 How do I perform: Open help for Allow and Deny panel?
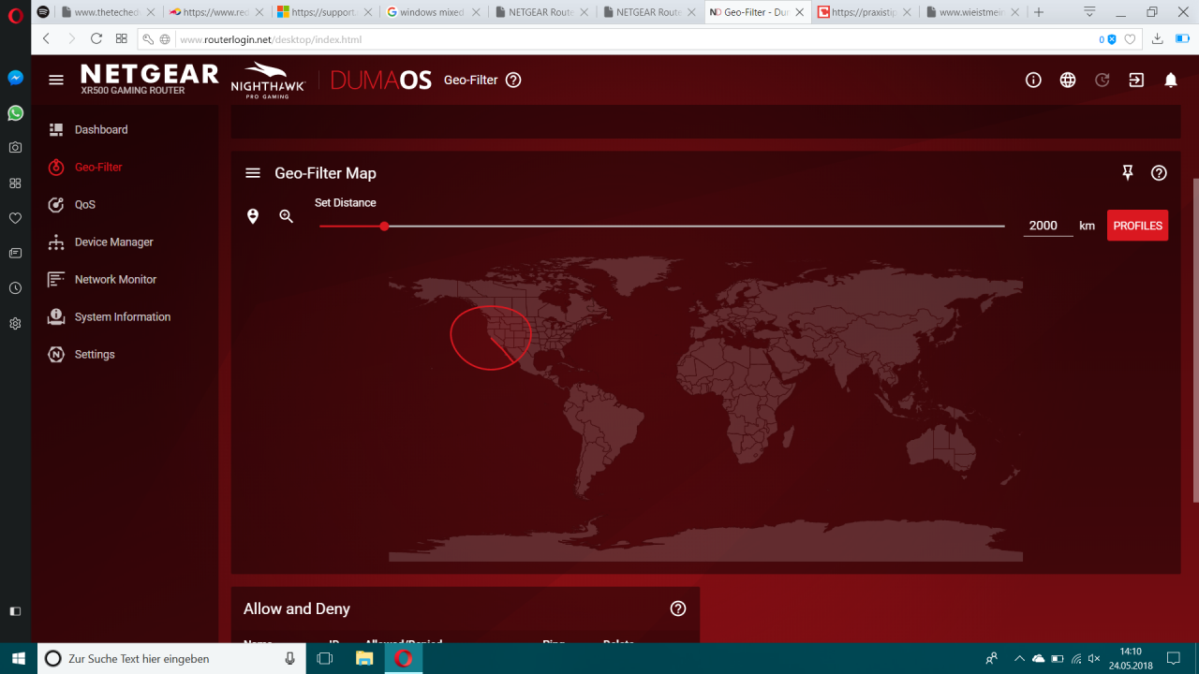tap(678, 608)
